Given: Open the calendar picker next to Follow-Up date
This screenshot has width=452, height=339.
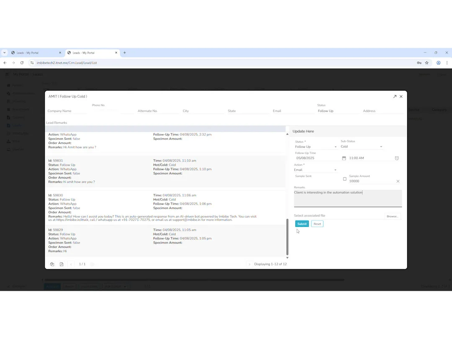Looking at the screenshot, I should tap(344, 158).
